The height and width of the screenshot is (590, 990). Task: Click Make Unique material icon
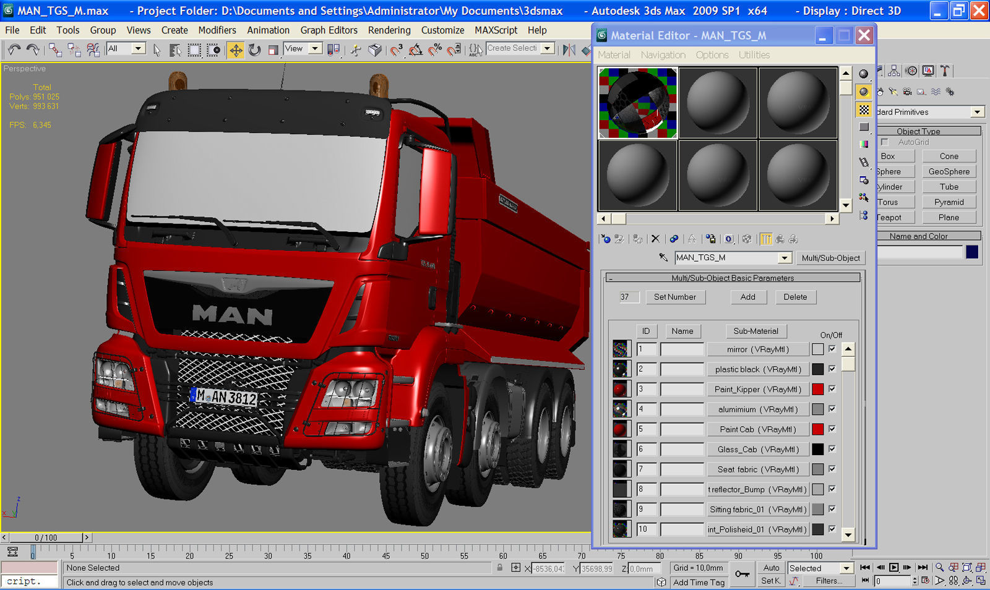click(x=692, y=239)
